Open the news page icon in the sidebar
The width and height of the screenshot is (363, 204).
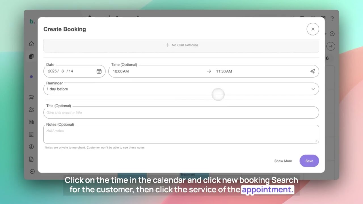pos(31,122)
